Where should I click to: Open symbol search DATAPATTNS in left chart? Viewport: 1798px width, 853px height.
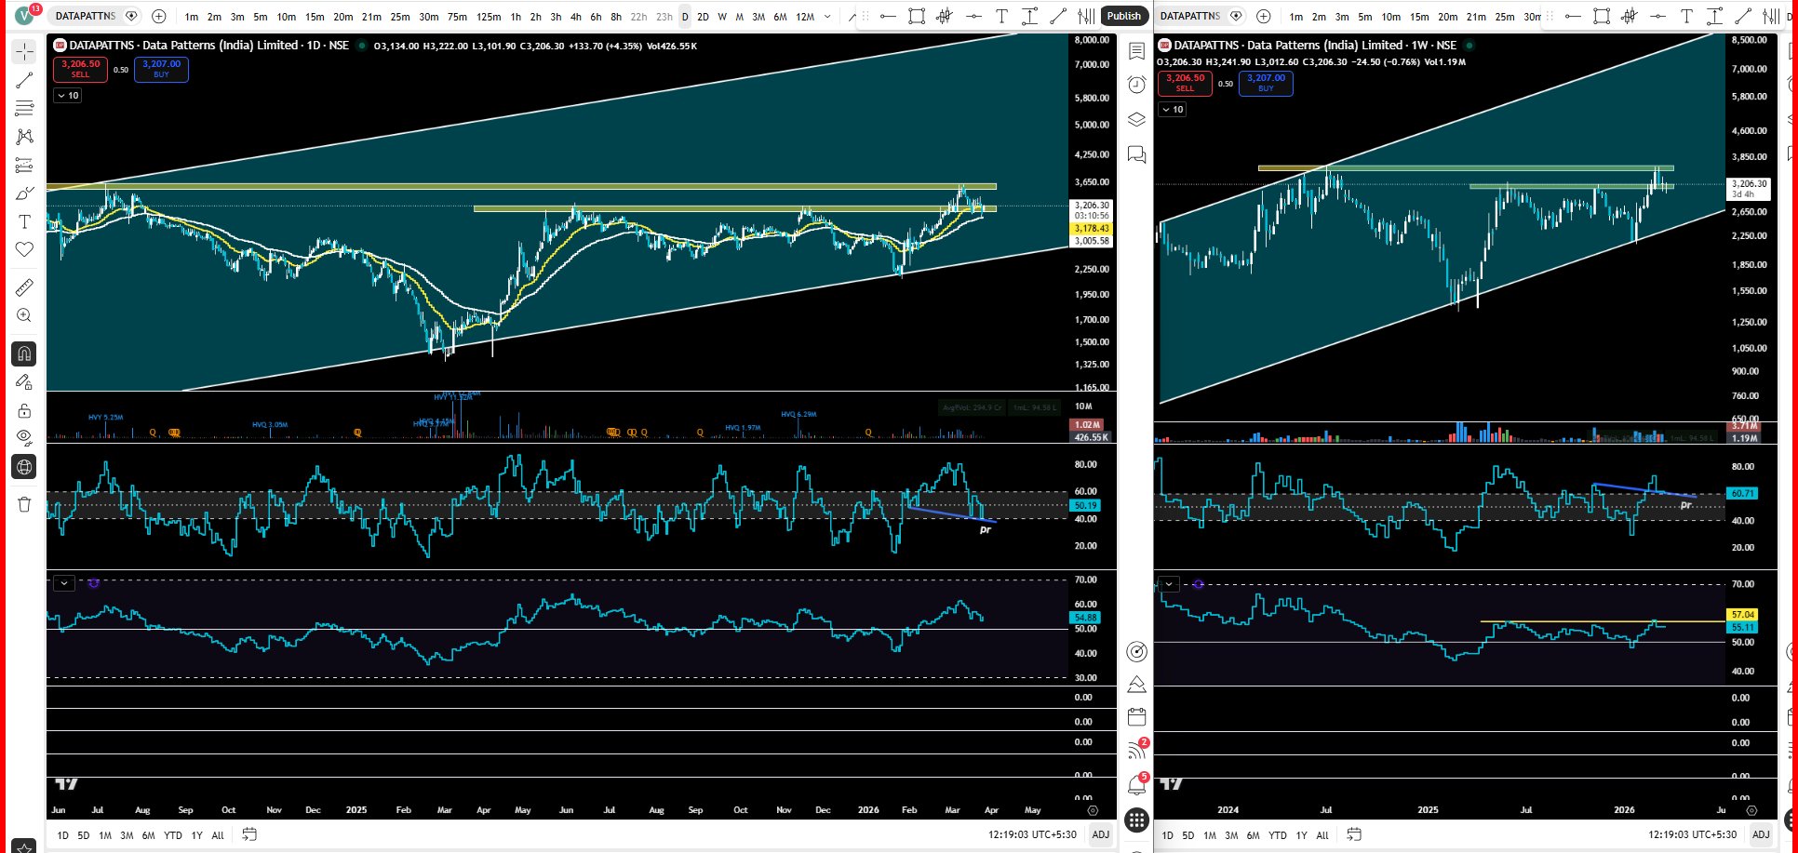click(86, 16)
